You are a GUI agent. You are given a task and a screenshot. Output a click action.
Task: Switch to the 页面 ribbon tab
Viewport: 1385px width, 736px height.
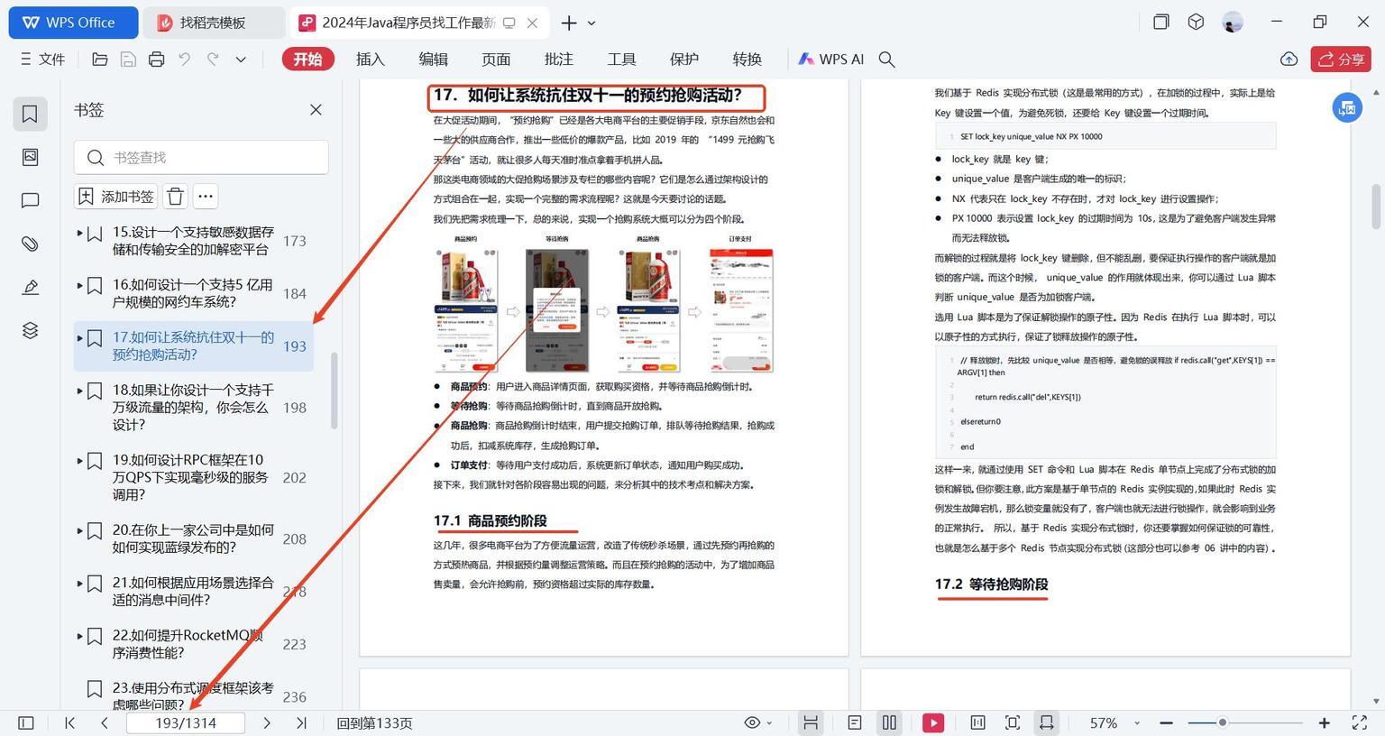click(496, 60)
